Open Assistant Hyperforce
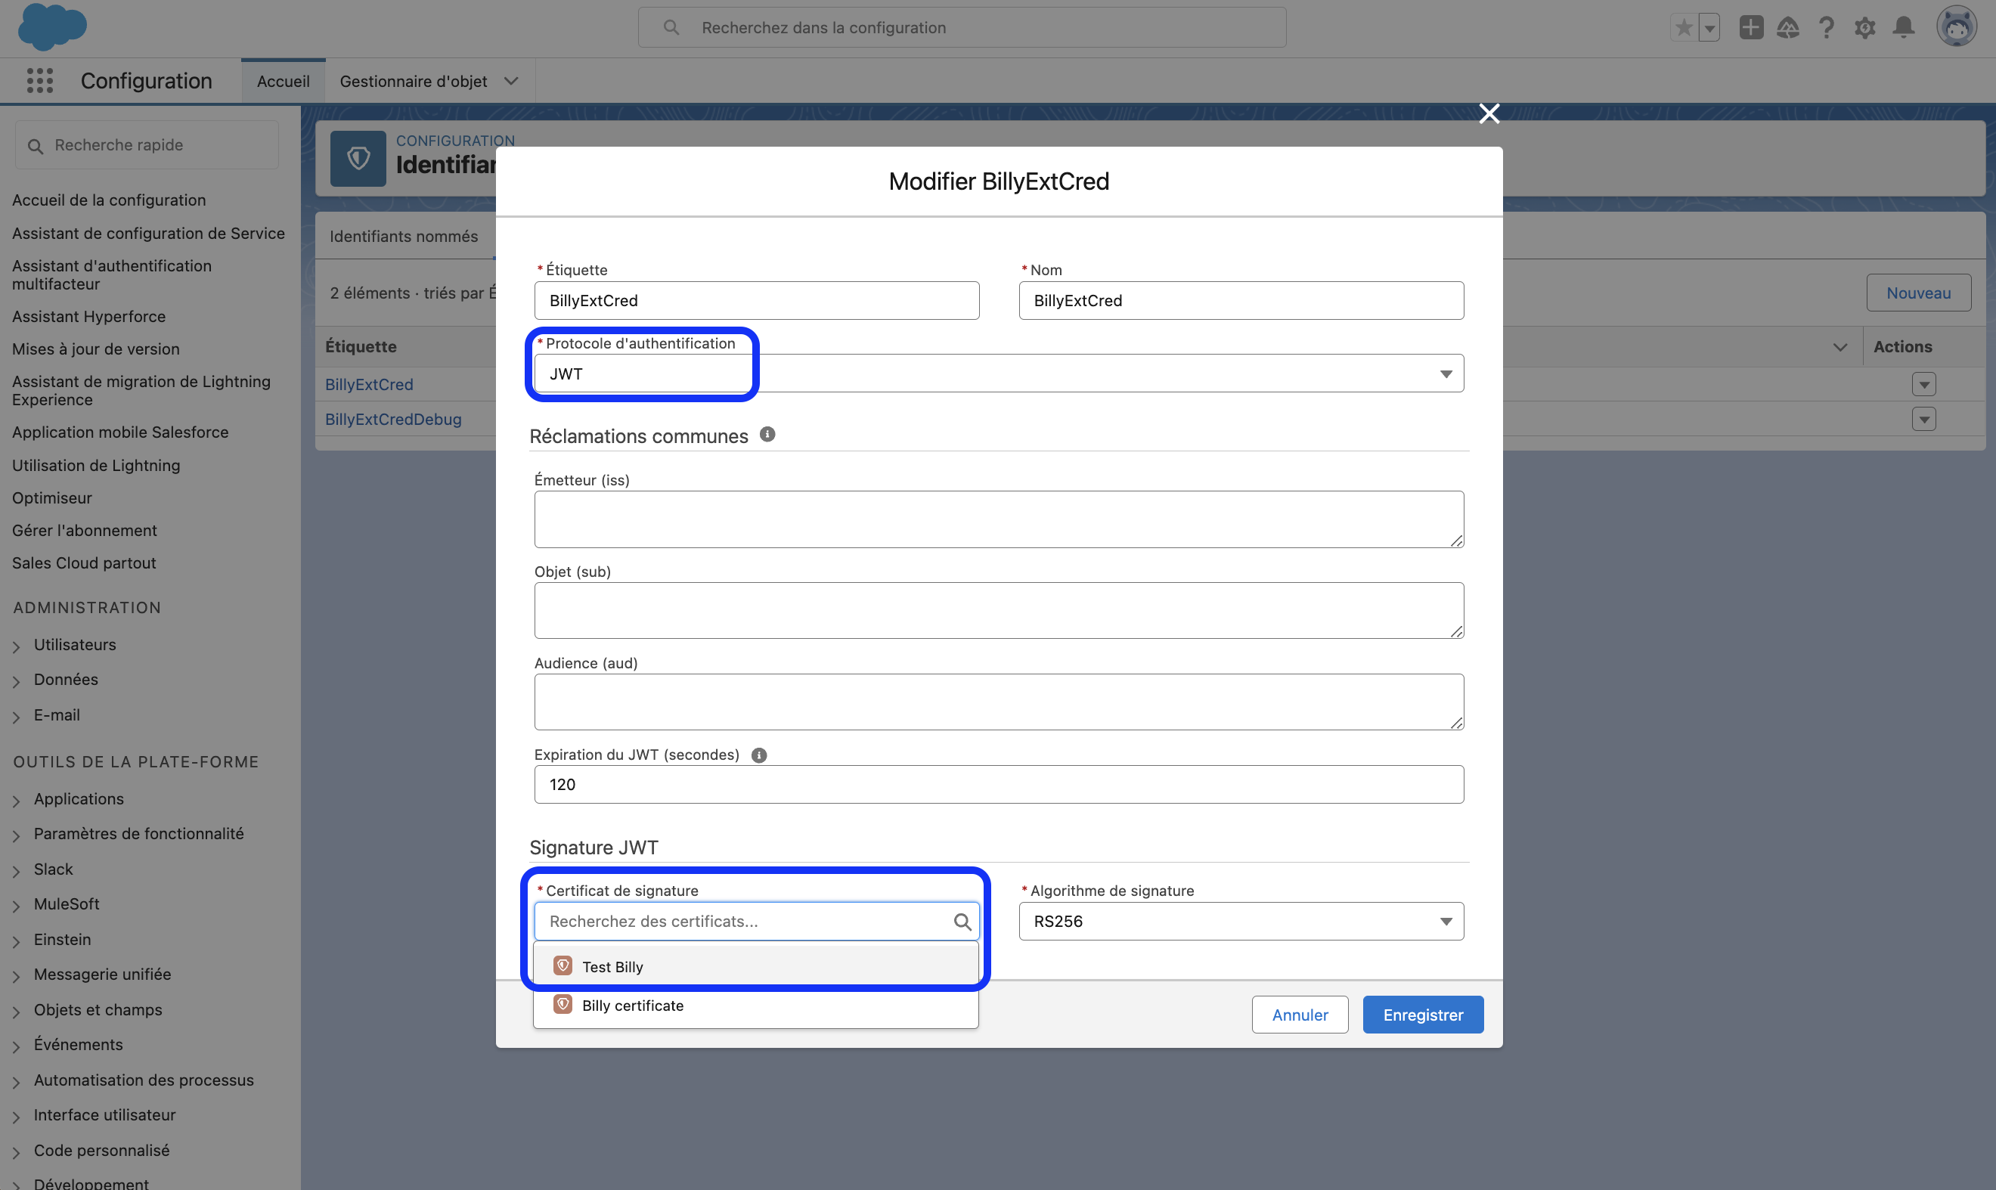This screenshot has height=1190, width=1996. (x=89, y=316)
